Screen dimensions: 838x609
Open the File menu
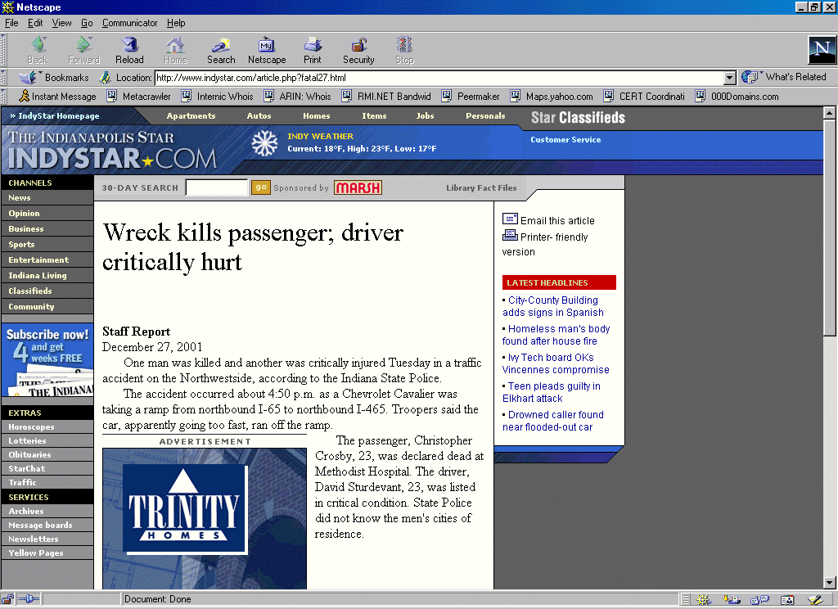coord(11,23)
